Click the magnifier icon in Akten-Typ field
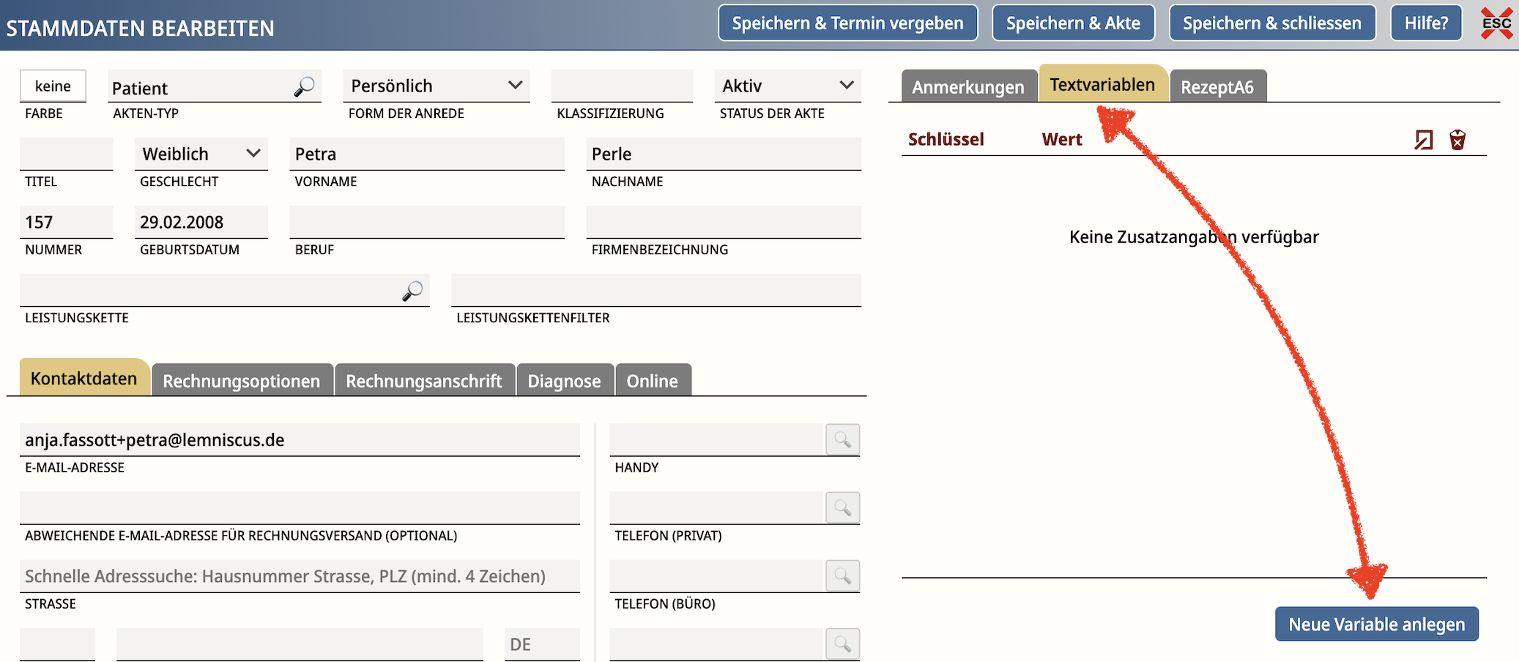1519x662 pixels. pos(304,87)
